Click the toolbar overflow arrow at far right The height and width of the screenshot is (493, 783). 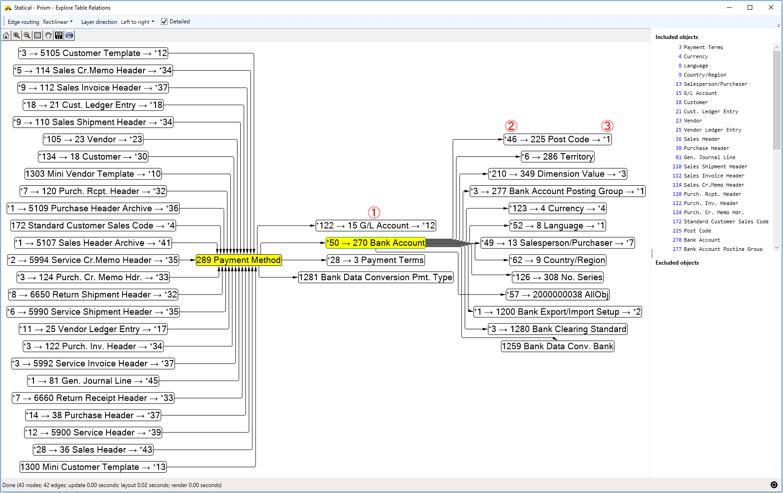(x=778, y=26)
